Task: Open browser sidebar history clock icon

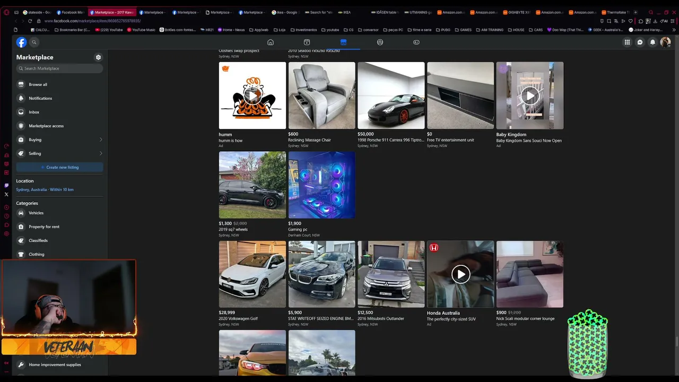Action: click(6, 216)
